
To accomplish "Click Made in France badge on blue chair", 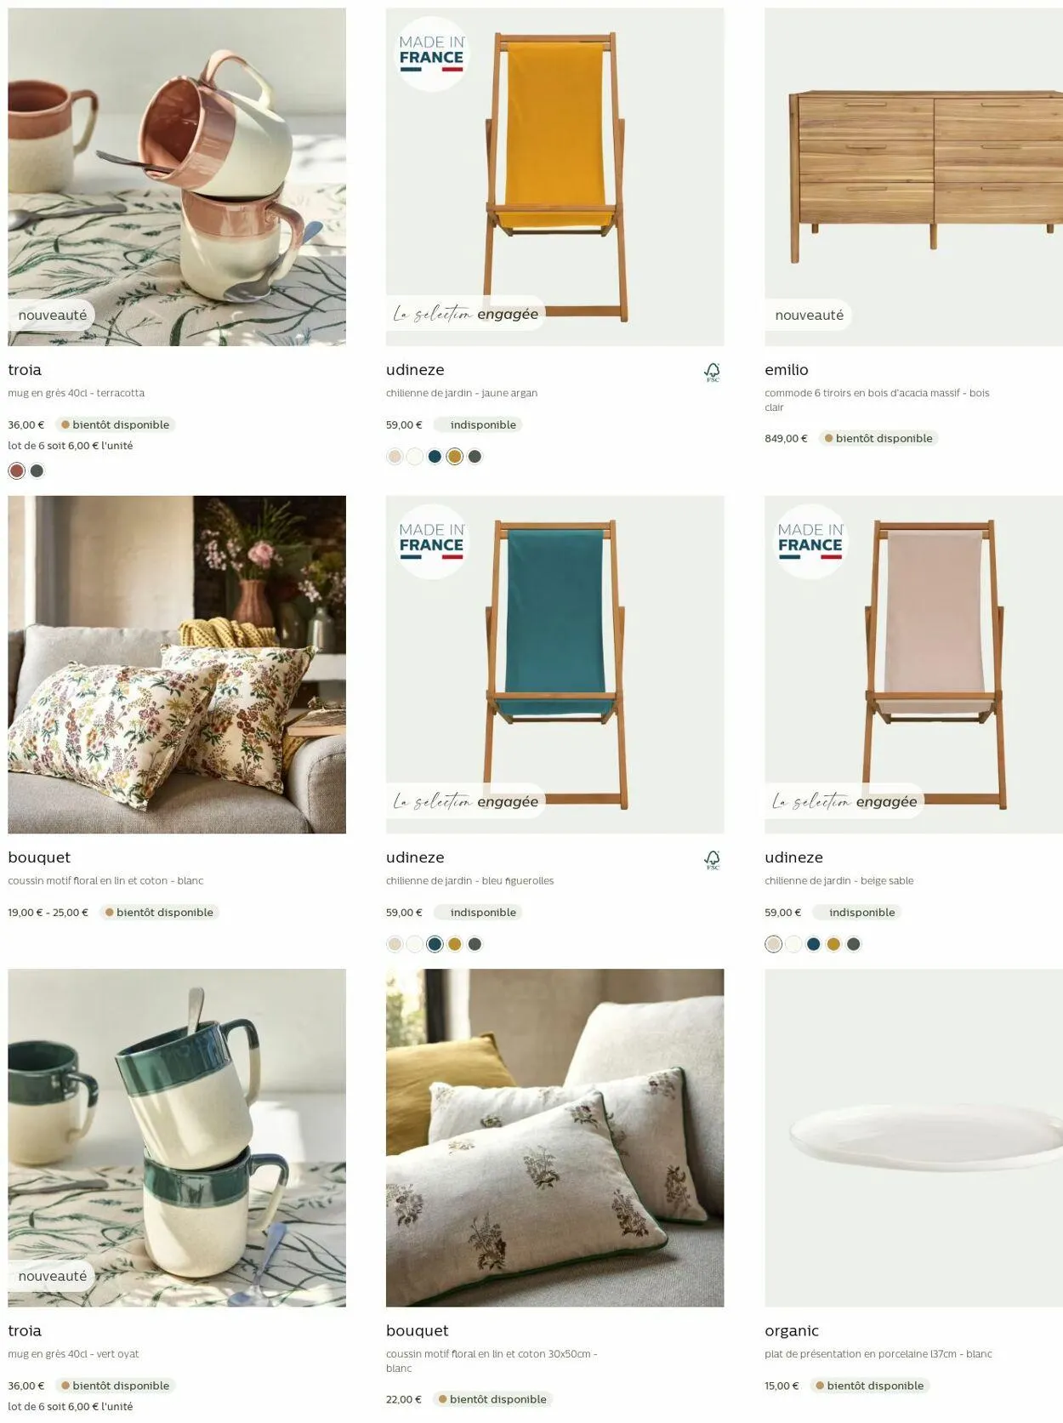I will point(432,542).
